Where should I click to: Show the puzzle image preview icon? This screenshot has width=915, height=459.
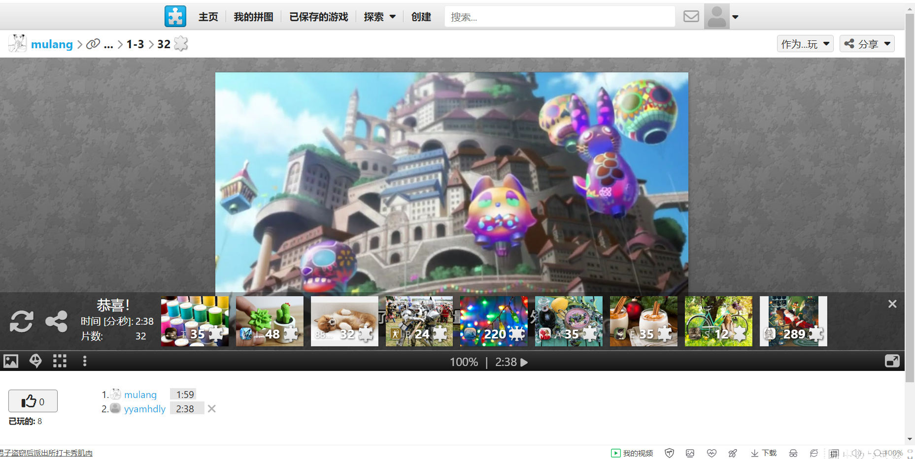coord(11,362)
